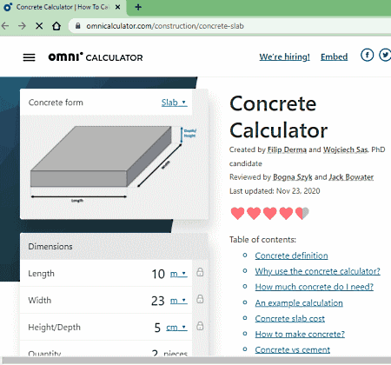
Task: Change the Length unit dropdown
Action: click(x=178, y=274)
